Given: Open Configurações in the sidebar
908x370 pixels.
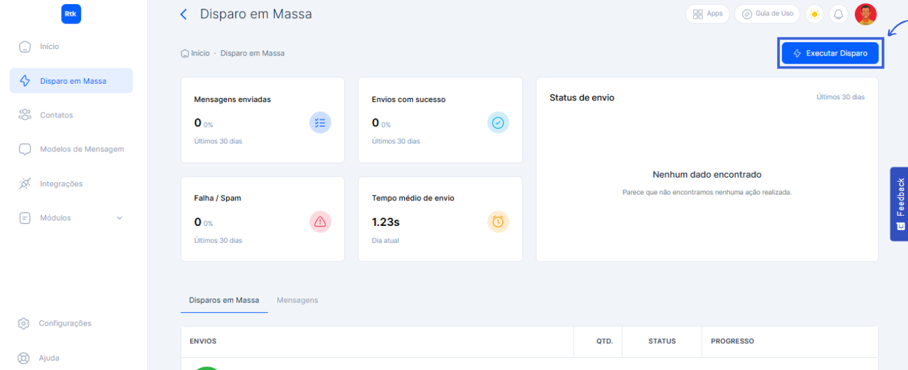Looking at the screenshot, I should [x=64, y=323].
